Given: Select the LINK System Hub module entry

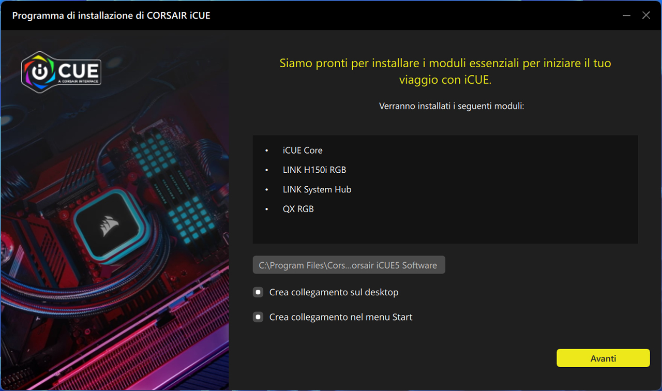Looking at the screenshot, I should [x=317, y=189].
